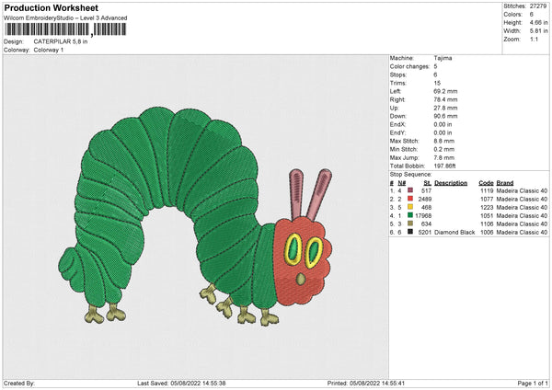
Task: Select the Right value 78.4 mm
Action: (x=445, y=99)
